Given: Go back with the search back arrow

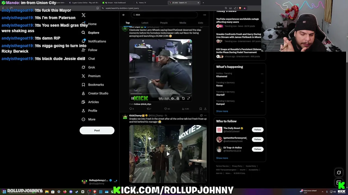Looking at the screenshot, I should 123,15.
